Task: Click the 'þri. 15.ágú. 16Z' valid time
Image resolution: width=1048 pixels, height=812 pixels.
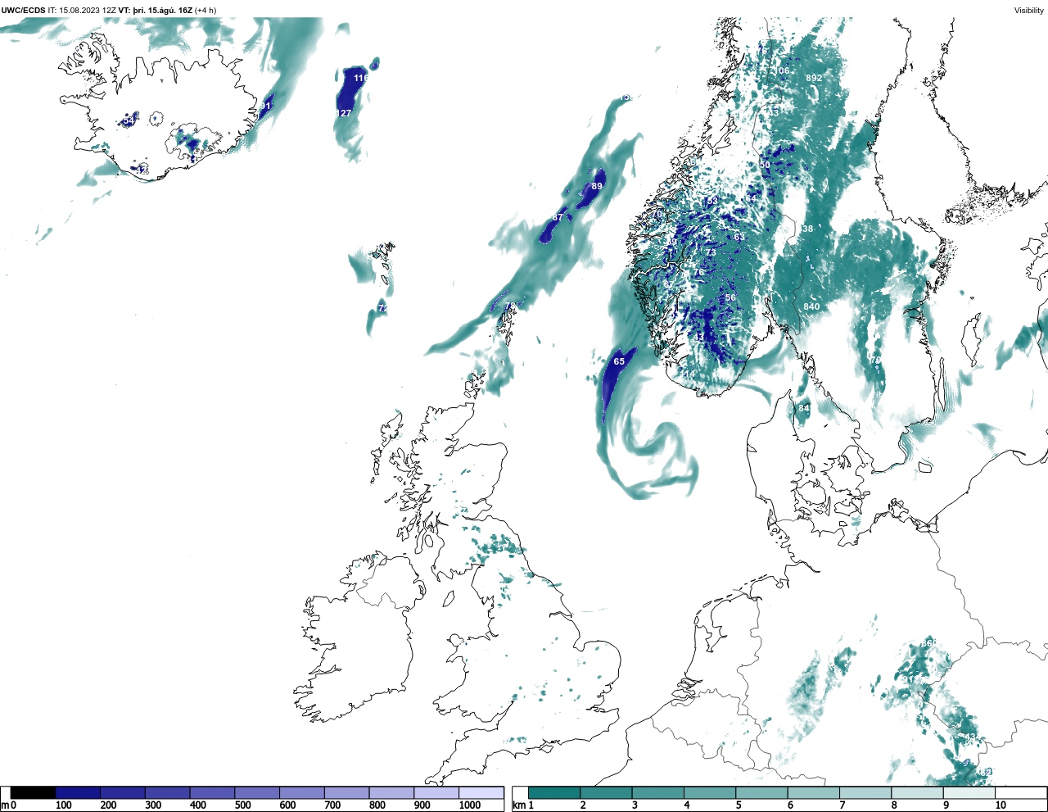Action: tap(162, 11)
